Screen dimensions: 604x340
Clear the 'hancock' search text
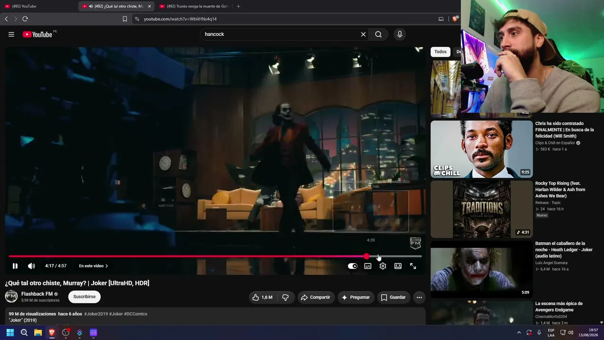(363, 34)
